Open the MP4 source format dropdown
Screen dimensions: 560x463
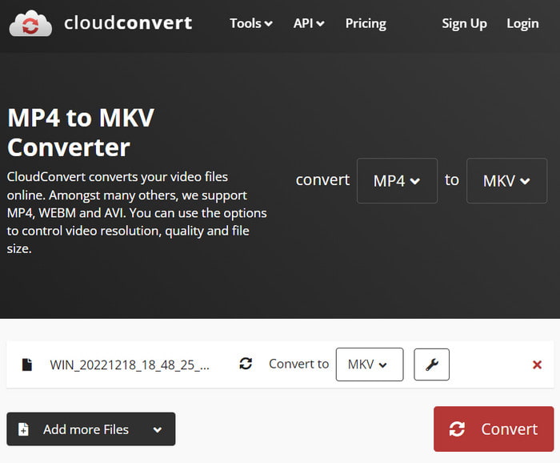(x=397, y=180)
